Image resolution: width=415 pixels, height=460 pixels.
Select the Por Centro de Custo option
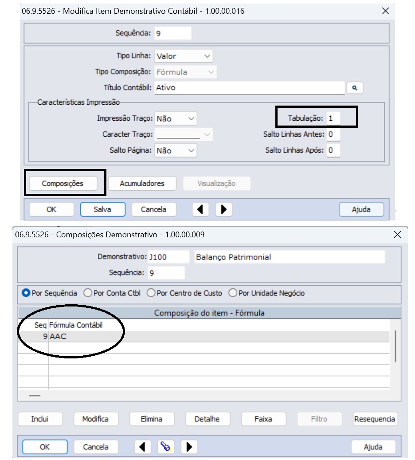184,293
